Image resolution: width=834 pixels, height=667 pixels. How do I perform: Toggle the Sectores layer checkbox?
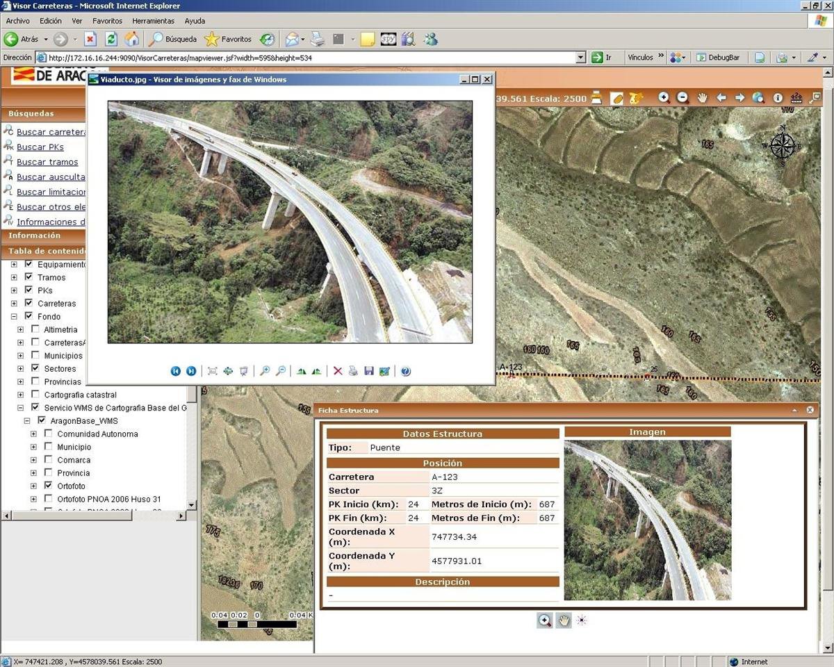tap(35, 368)
